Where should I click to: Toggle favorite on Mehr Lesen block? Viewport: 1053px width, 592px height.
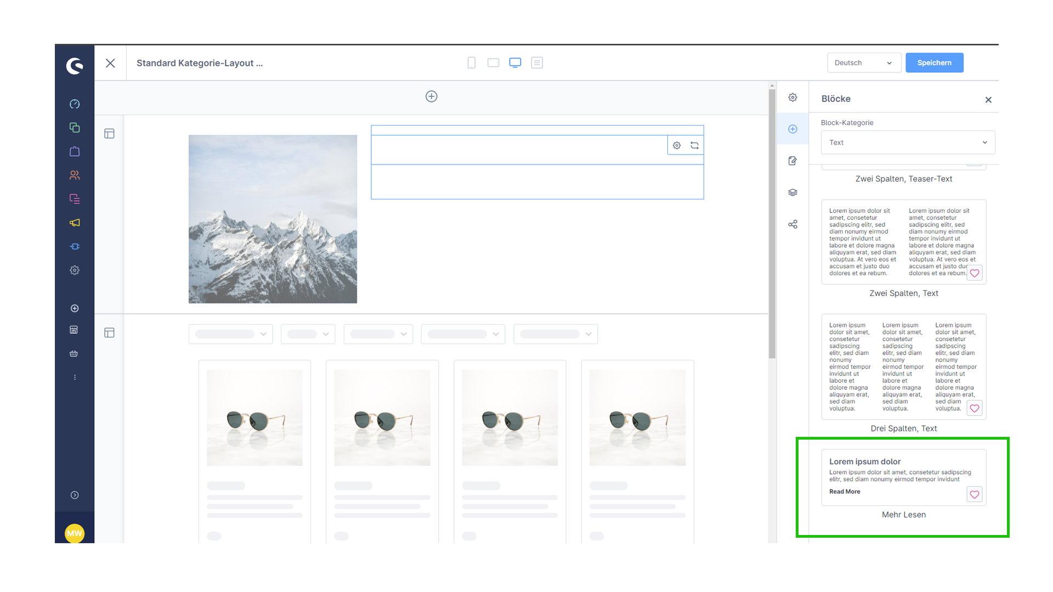click(x=974, y=494)
